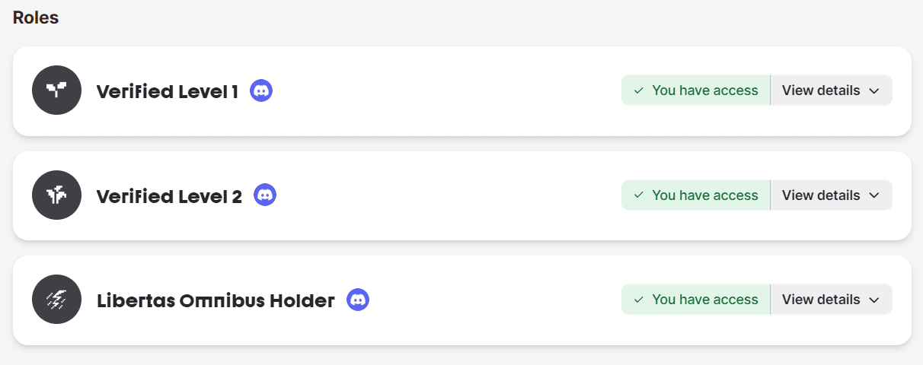Click checkmark icon in Libertas Omnibus Holder badge
The width and height of the screenshot is (923, 365).
click(x=639, y=300)
